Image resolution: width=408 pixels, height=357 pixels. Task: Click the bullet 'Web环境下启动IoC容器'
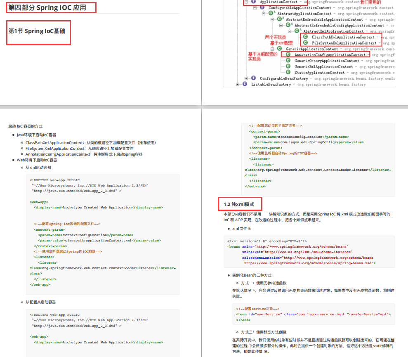(x=37, y=160)
